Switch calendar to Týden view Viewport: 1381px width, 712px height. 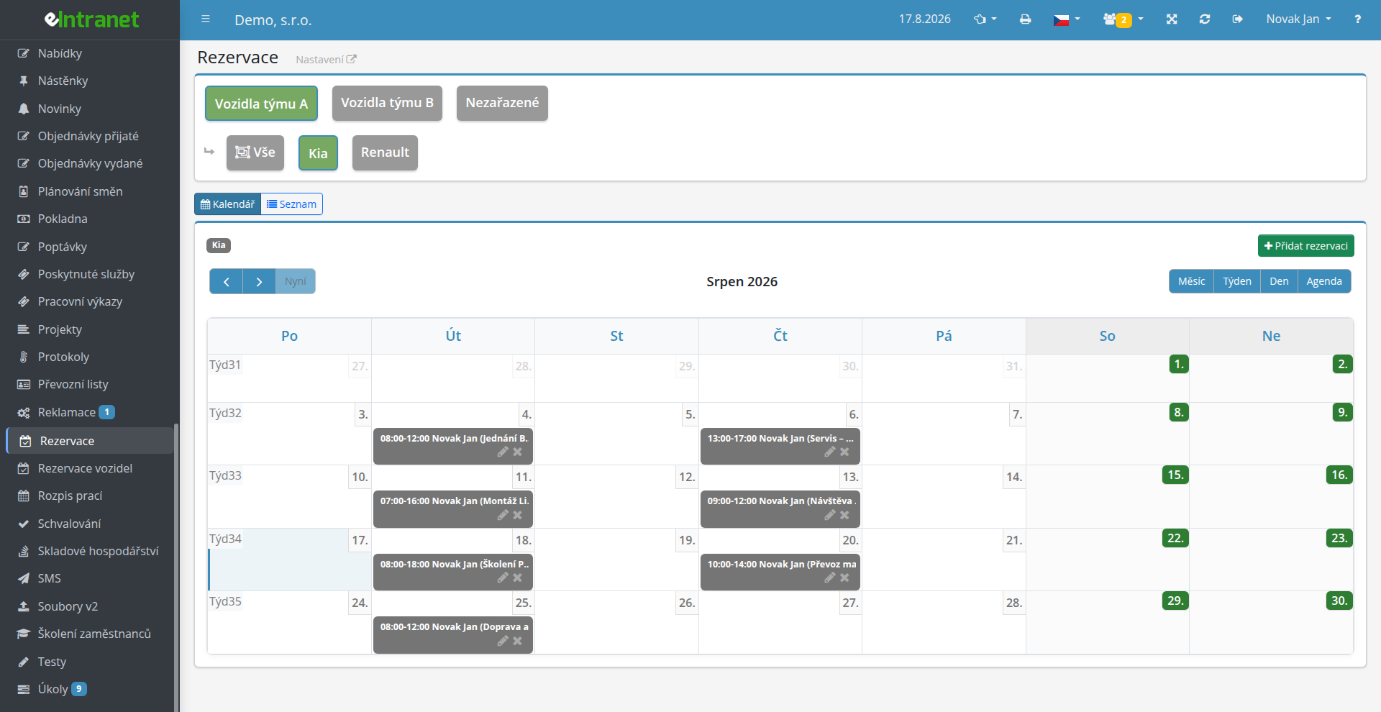(1237, 281)
